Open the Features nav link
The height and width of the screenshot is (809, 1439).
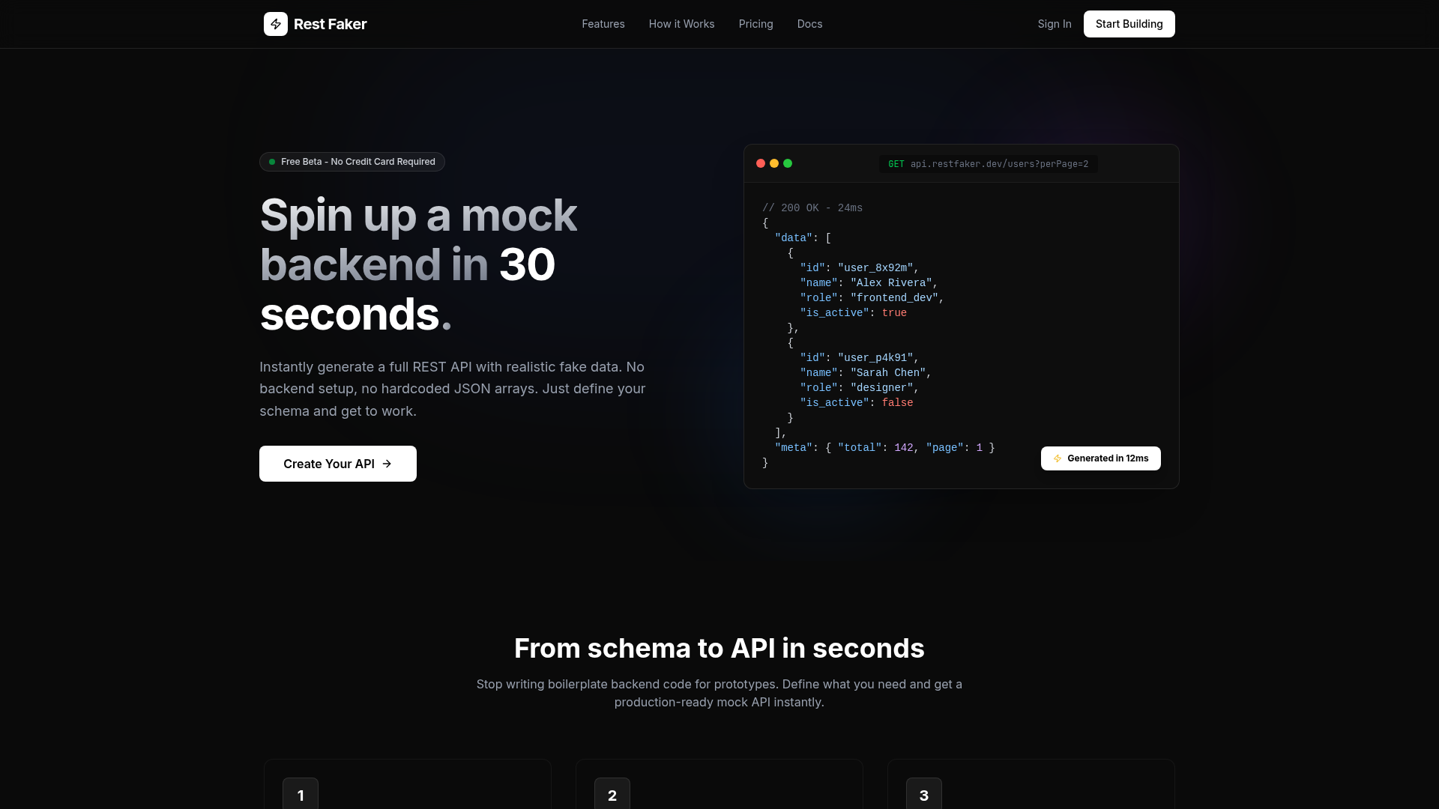[603, 24]
